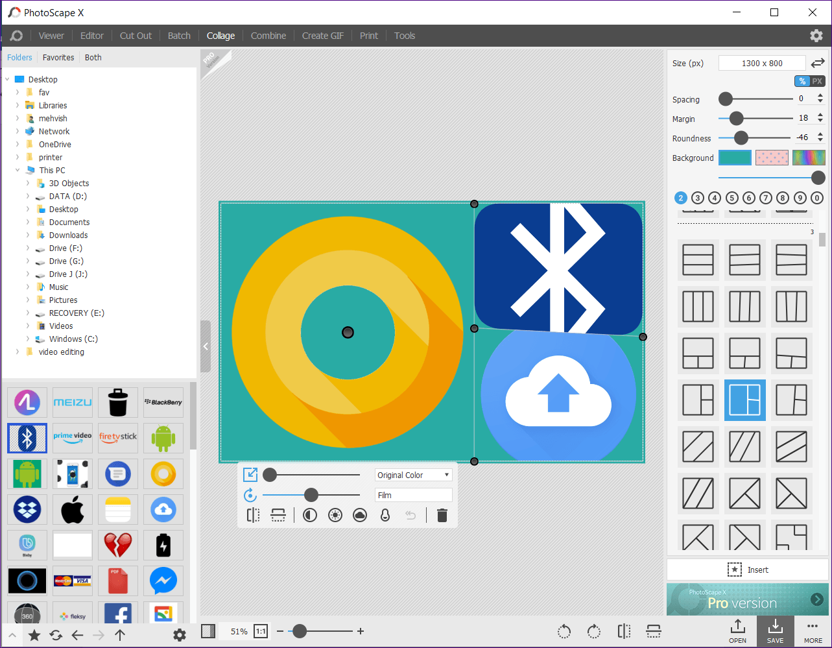Expand the Libraries node
The height and width of the screenshot is (648, 832).
coord(18,105)
